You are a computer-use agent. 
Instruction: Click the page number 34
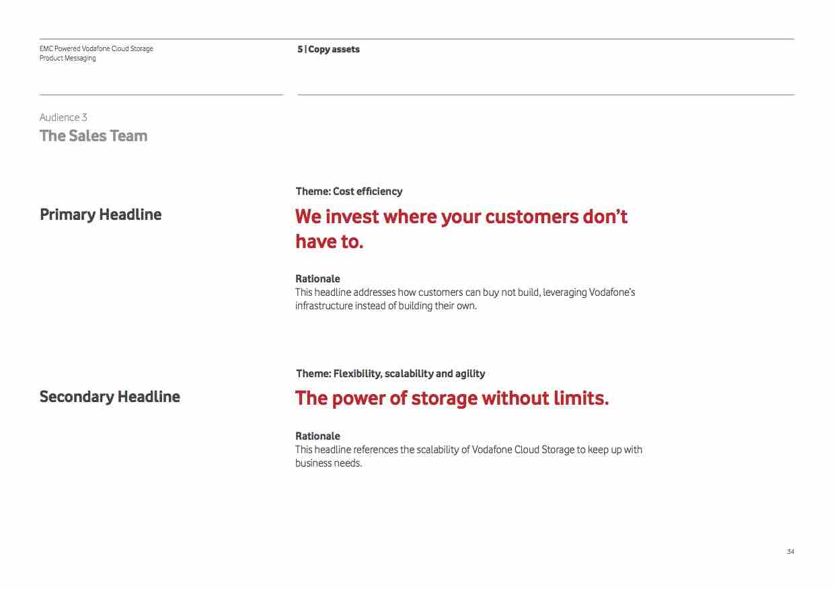pos(790,552)
